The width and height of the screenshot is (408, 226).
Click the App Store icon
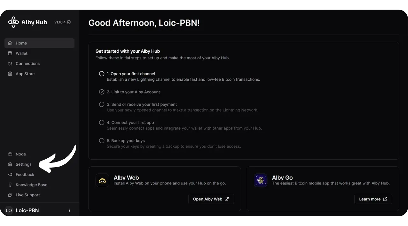click(10, 74)
